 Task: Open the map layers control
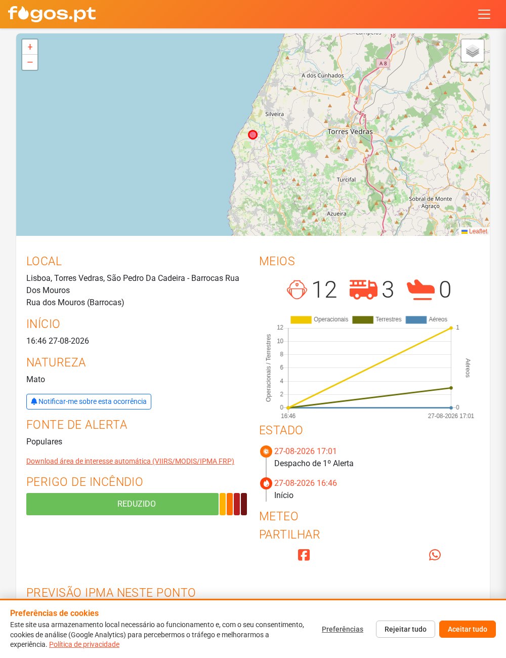(473, 51)
